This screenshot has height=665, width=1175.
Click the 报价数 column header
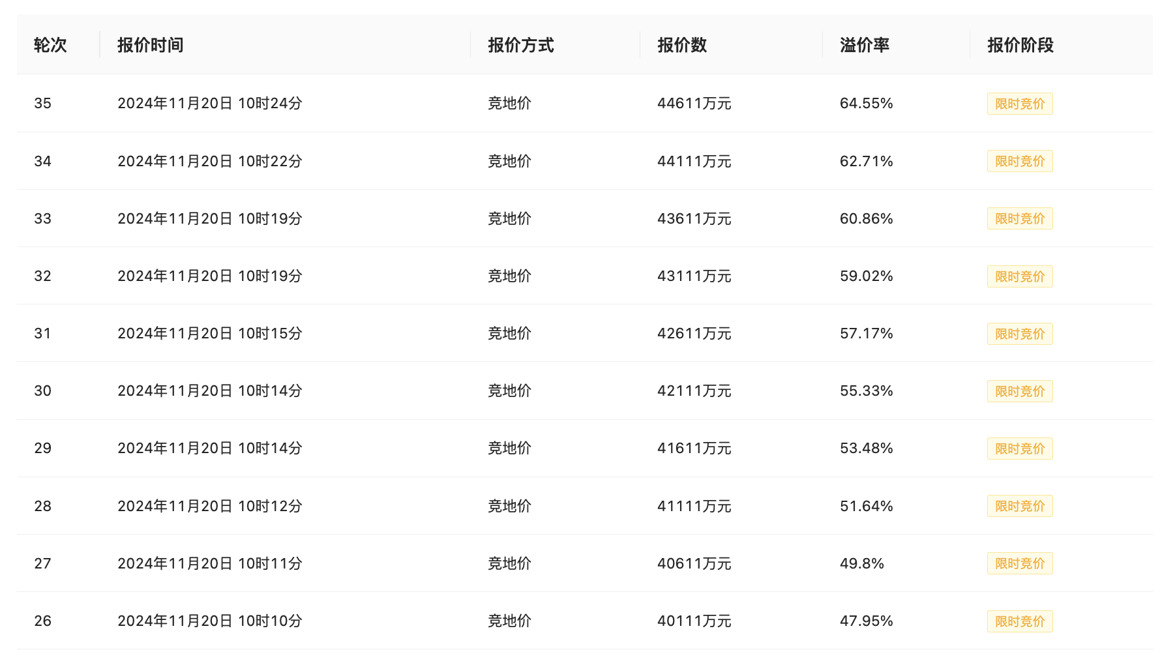(682, 45)
